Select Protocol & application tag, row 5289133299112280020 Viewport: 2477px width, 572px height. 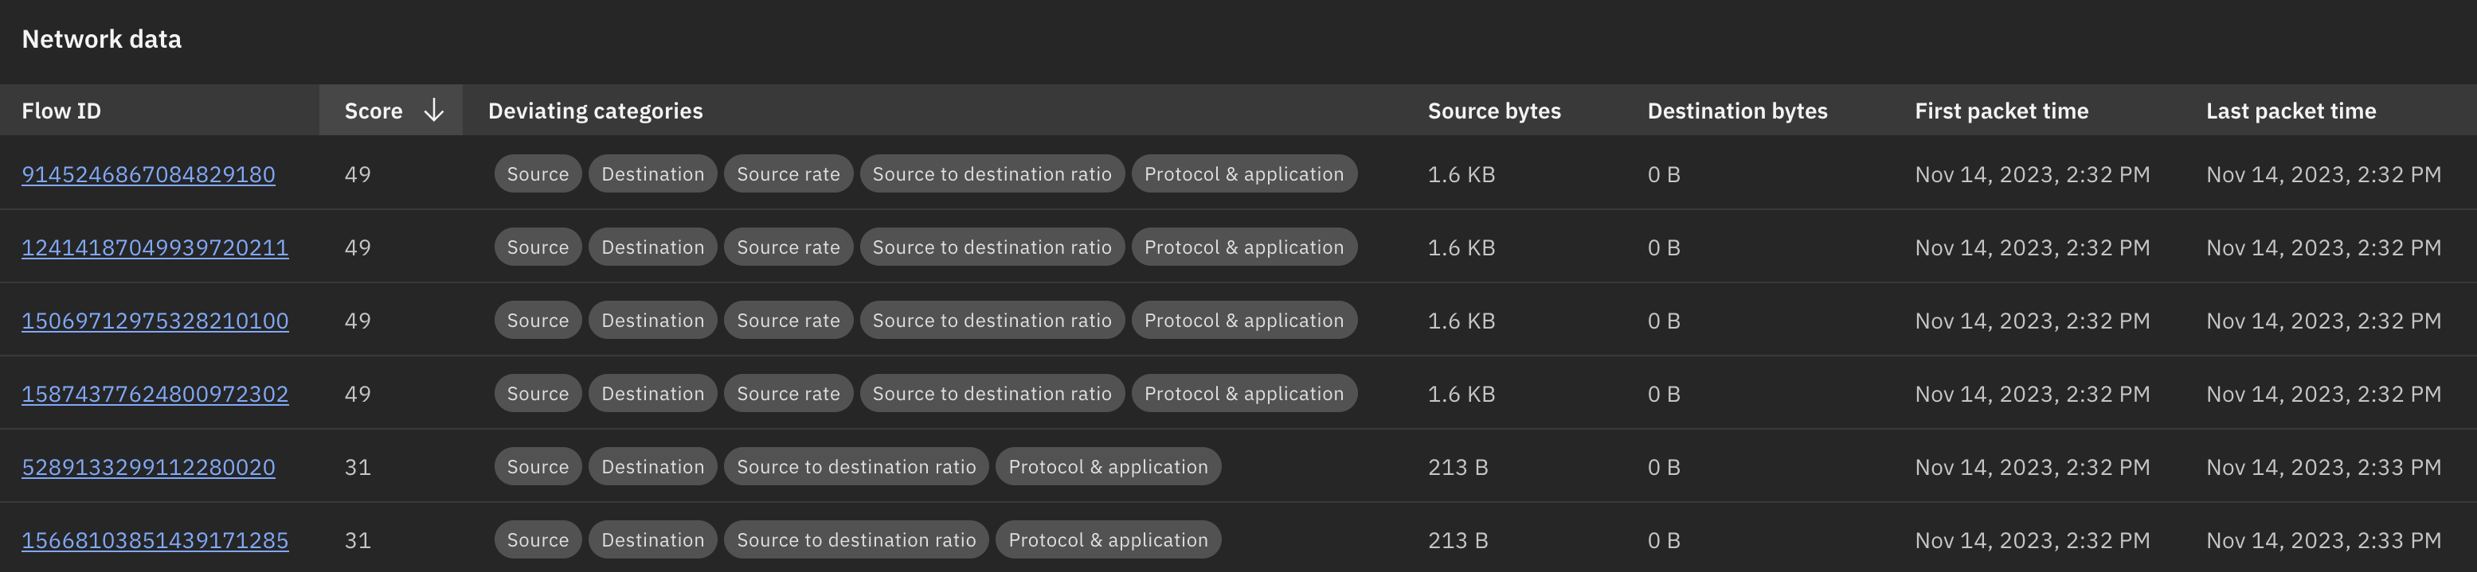pyautogui.click(x=1109, y=466)
